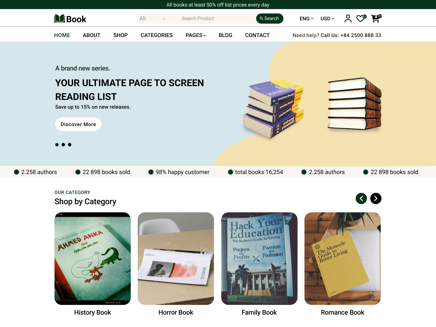Open the Romance Book category thumbnail
Screen dimensions: 436x327
coord(342,258)
